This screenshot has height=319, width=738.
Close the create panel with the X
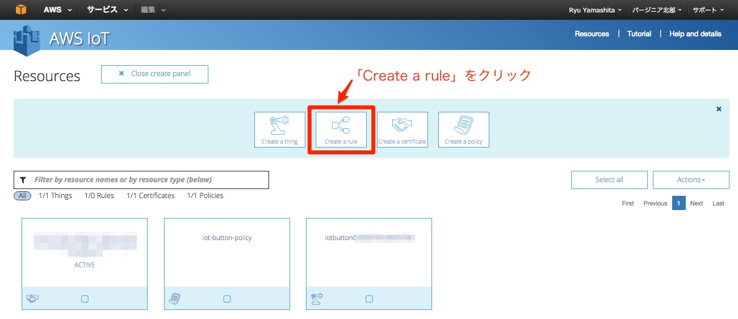point(719,109)
